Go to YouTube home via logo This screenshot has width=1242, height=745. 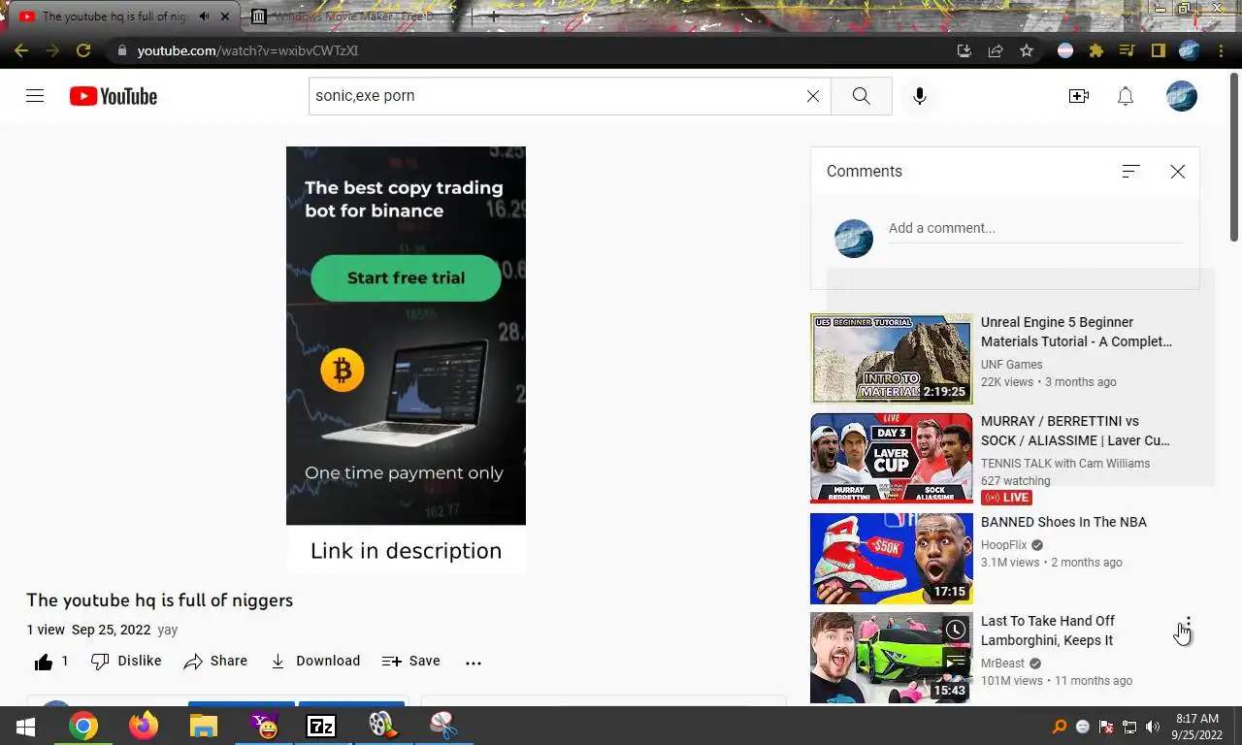click(114, 96)
